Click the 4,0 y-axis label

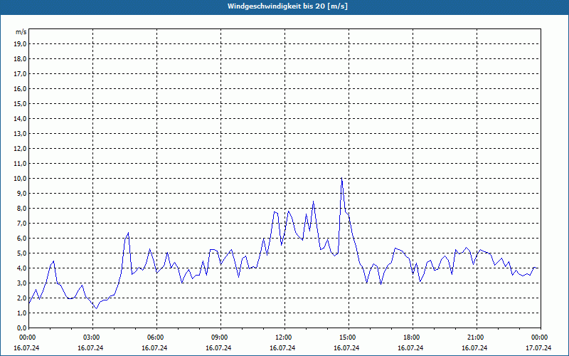coord(22,268)
